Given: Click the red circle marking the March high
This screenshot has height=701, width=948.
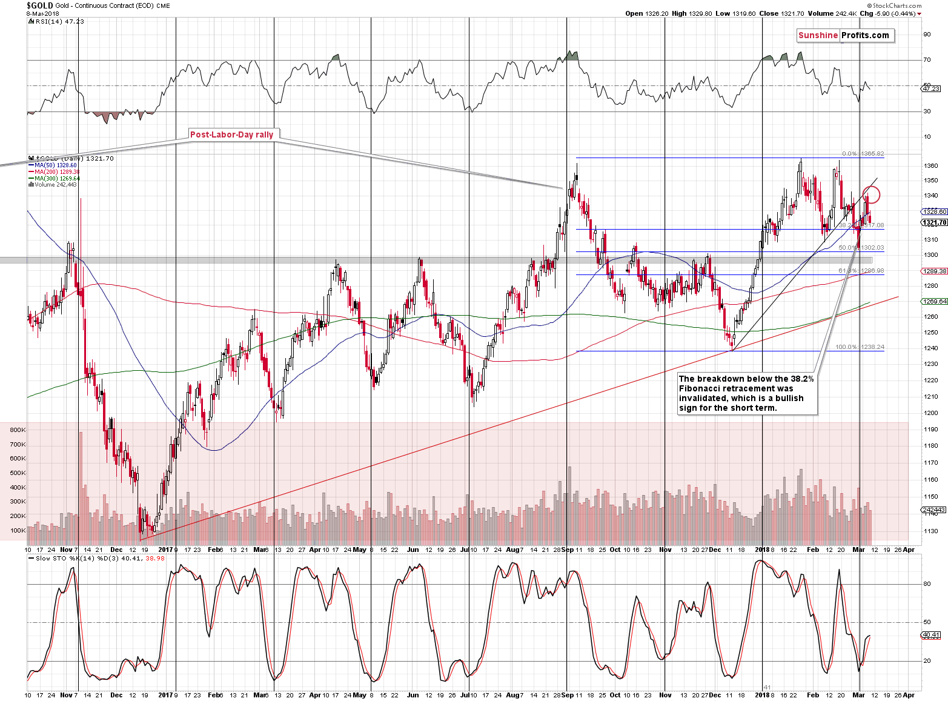Looking at the screenshot, I should pos(870,195).
